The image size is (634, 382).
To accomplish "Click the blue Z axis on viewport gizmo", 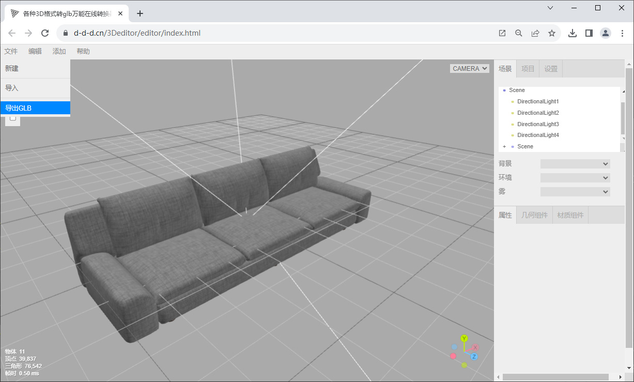I will (x=474, y=357).
